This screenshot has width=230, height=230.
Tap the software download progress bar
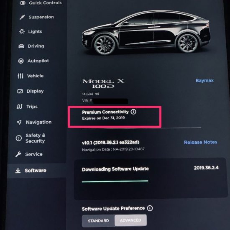tap(115, 181)
